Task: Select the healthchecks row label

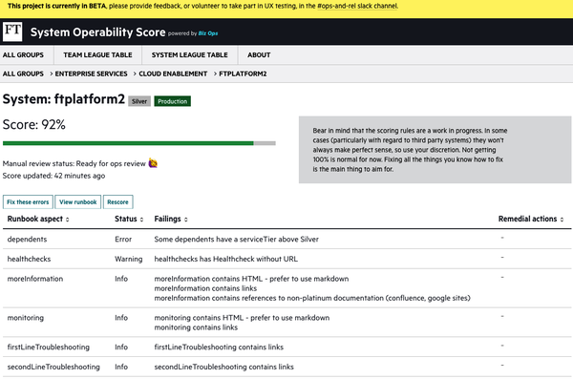Action: pos(29,259)
